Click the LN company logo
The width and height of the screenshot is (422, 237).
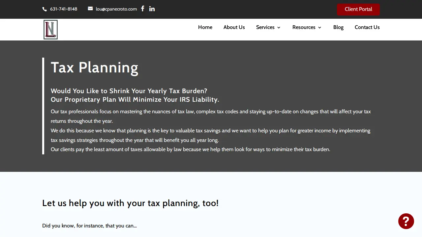(x=50, y=30)
